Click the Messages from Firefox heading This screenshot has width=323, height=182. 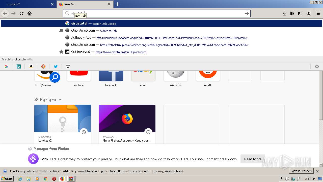[x=51, y=149]
